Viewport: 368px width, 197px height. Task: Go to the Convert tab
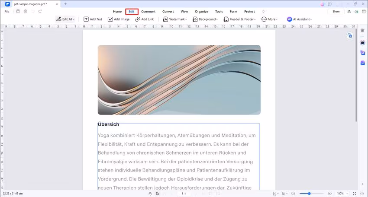168,12
